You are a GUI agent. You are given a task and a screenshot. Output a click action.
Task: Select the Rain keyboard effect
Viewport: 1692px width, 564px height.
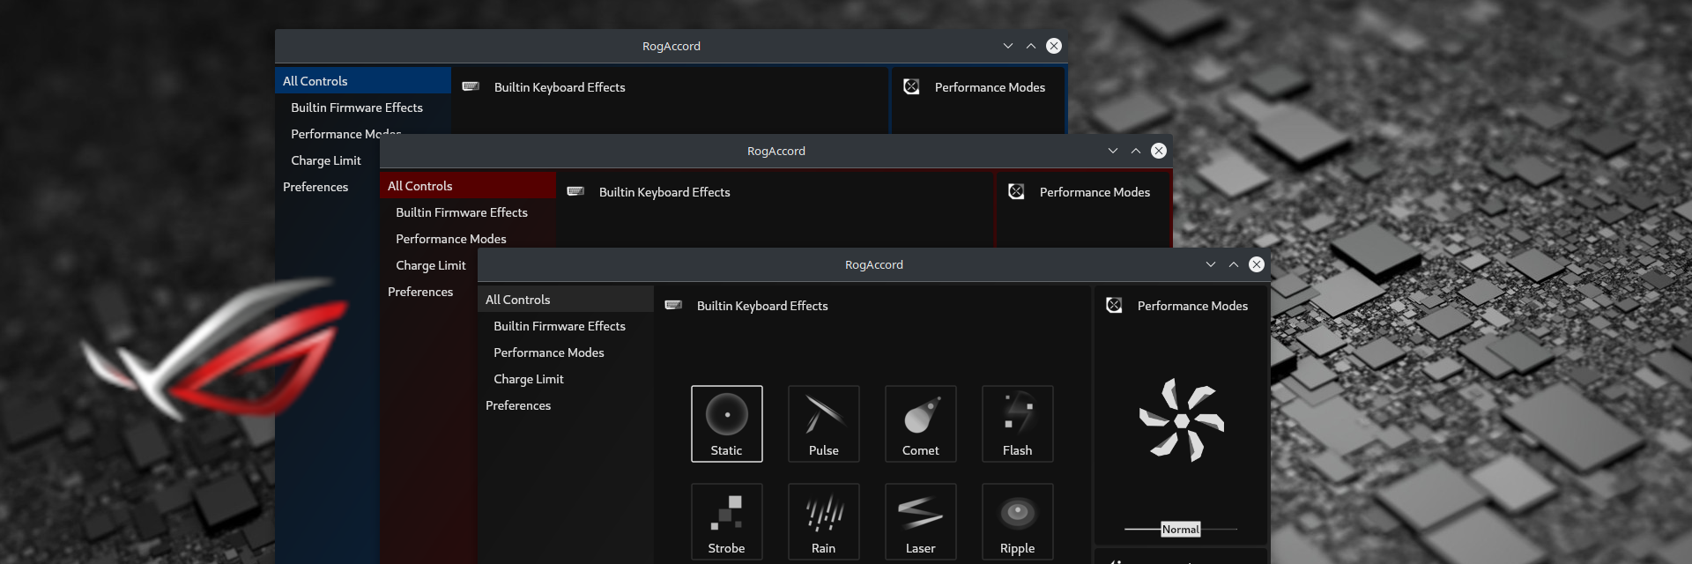tap(823, 522)
